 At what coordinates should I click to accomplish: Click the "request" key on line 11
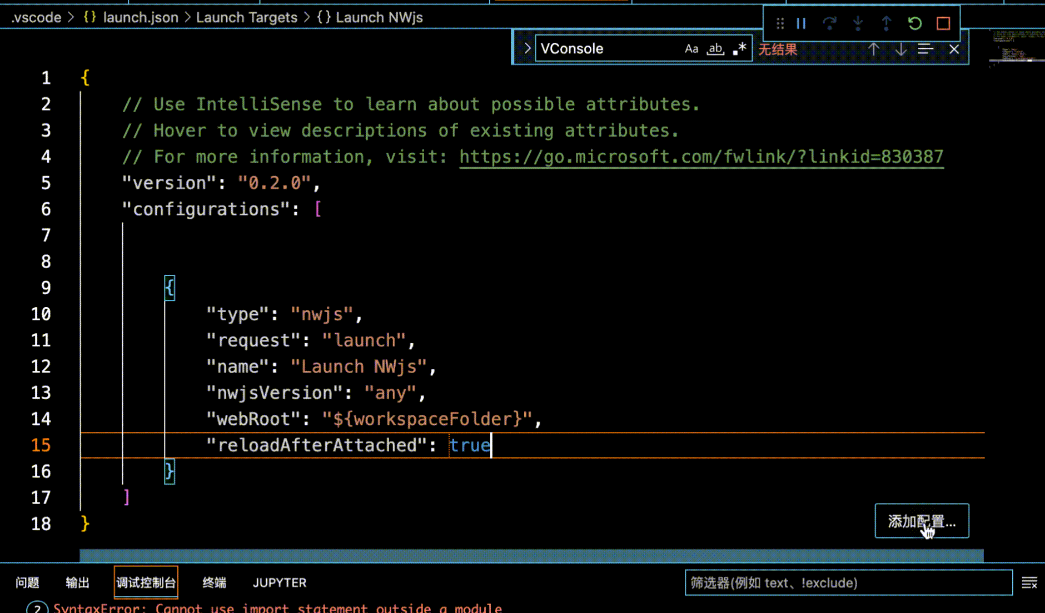pyautogui.click(x=253, y=340)
